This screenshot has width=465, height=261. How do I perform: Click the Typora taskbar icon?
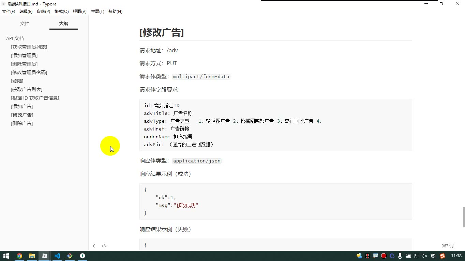click(45, 256)
